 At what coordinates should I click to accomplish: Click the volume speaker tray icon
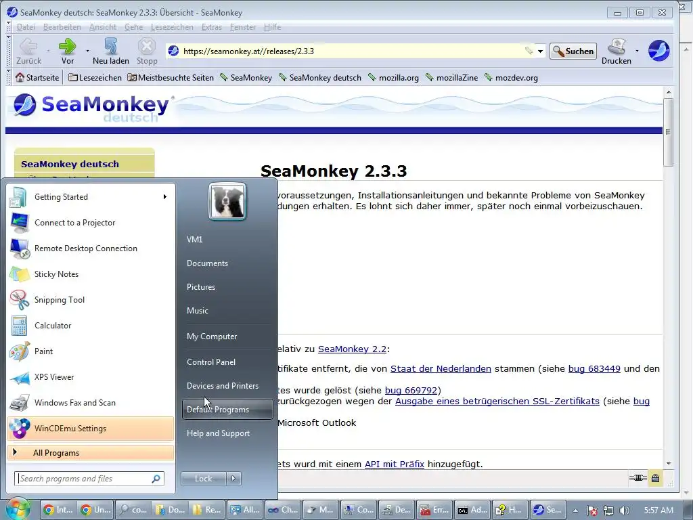pyautogui.click(x=625, y=510)
